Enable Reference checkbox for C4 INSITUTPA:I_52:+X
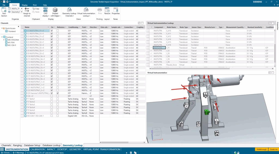The width and height of the screenshot is (279, 154). coord(57,39)
